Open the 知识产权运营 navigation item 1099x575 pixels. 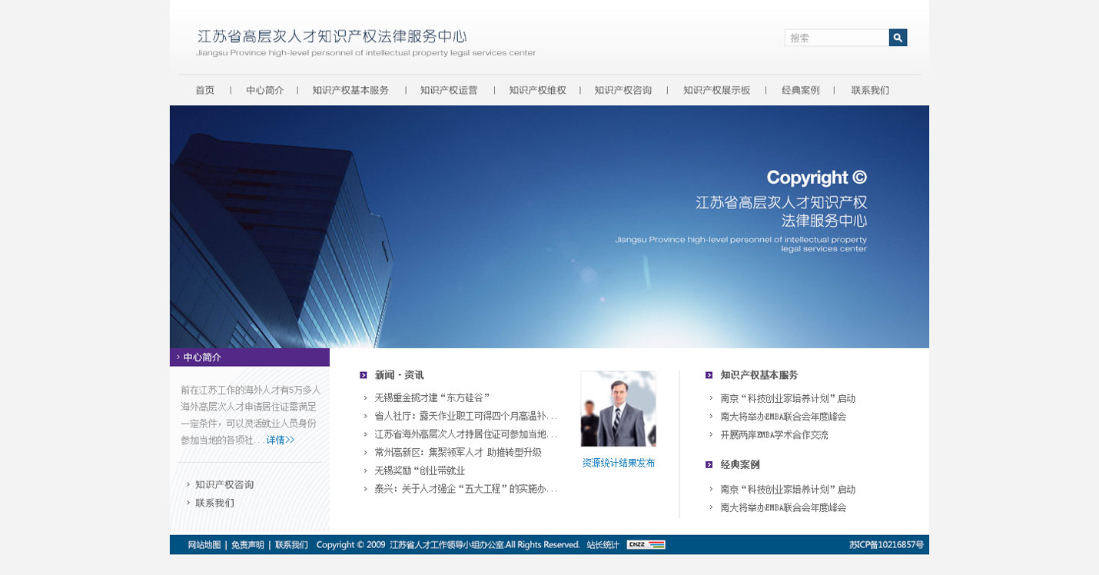(x=449, y=90)
